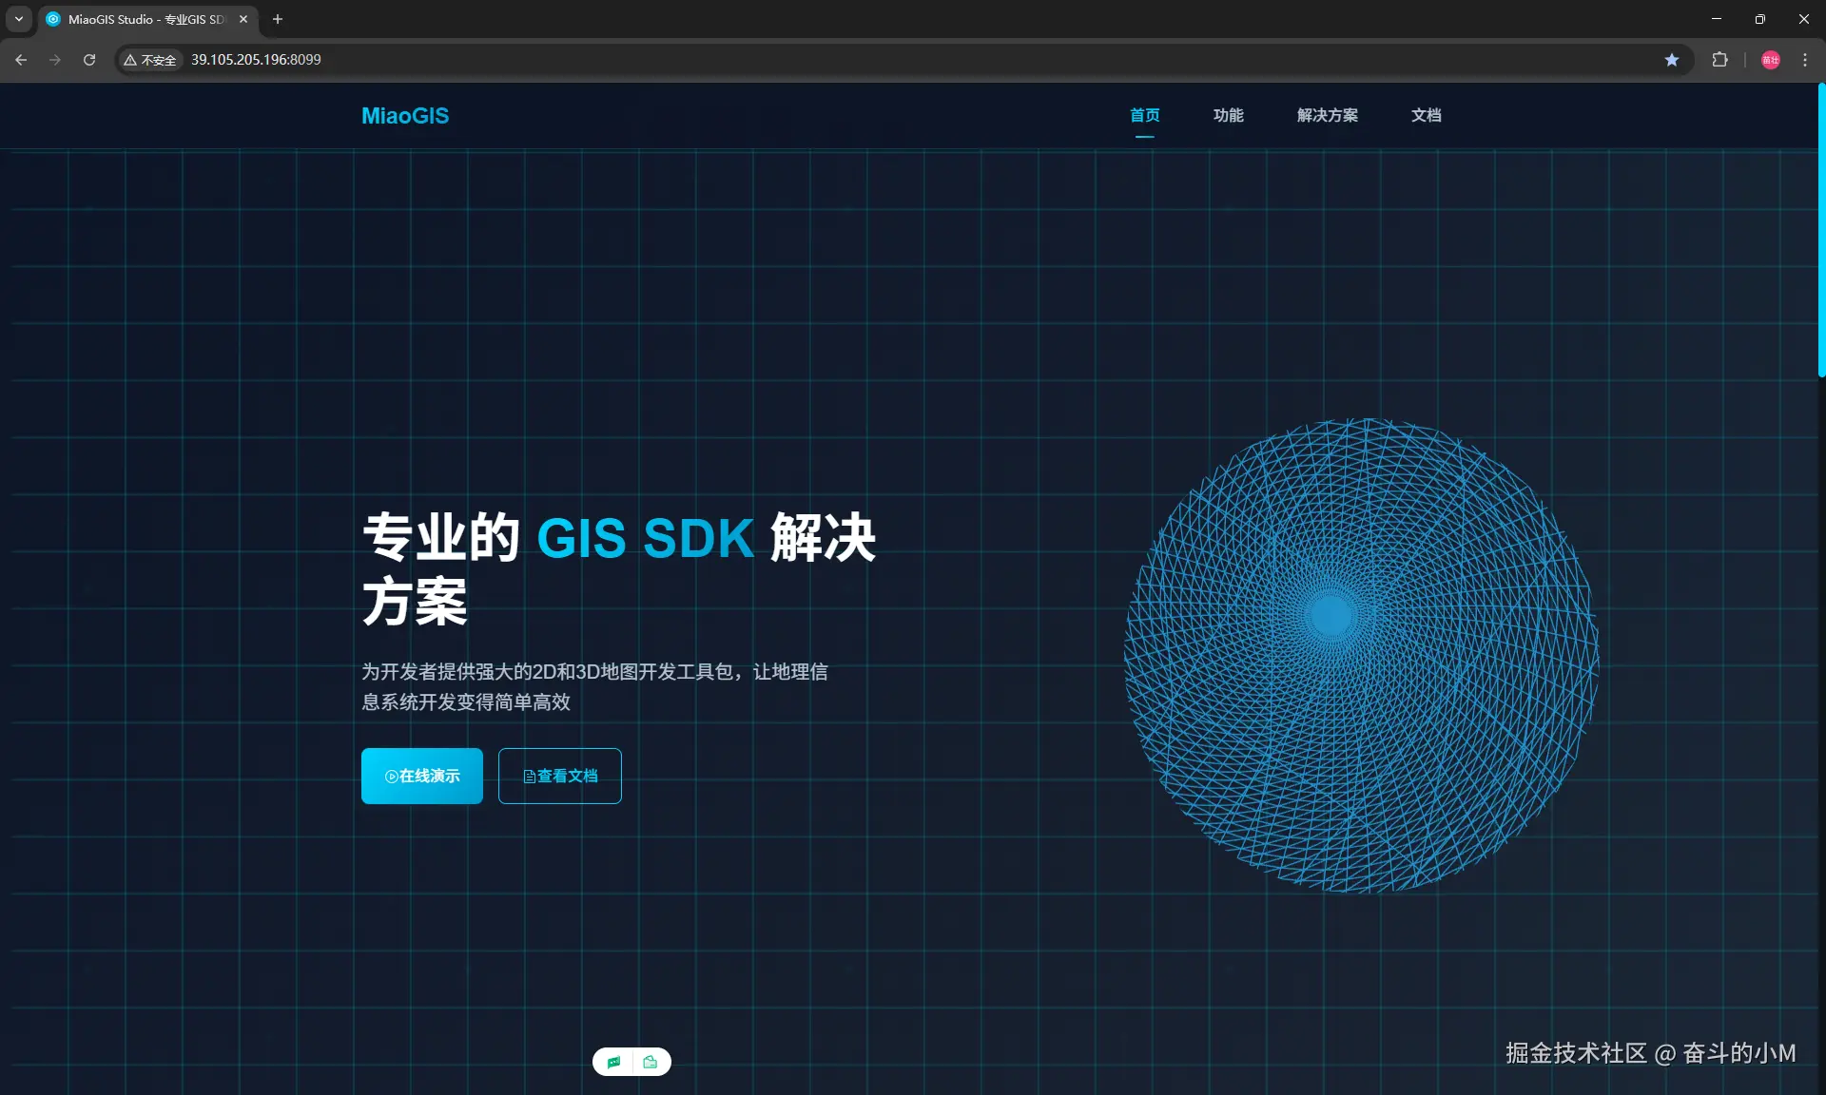This screenshot has height=1095, width=1826.
Task: Reload the page with refresh icon
Action: click(x=89, y=60)
